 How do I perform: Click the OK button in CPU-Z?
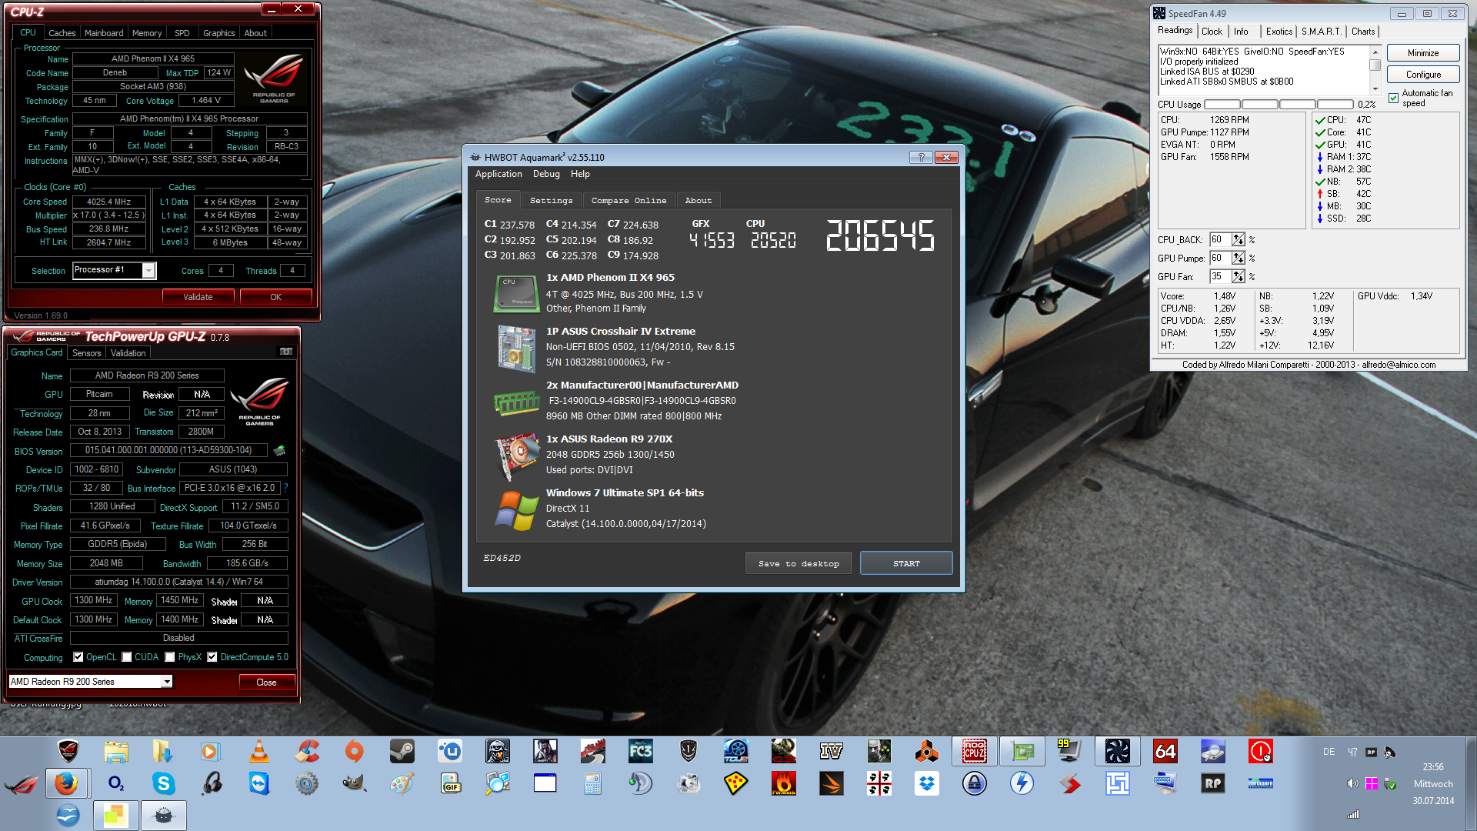click(275, 297)
